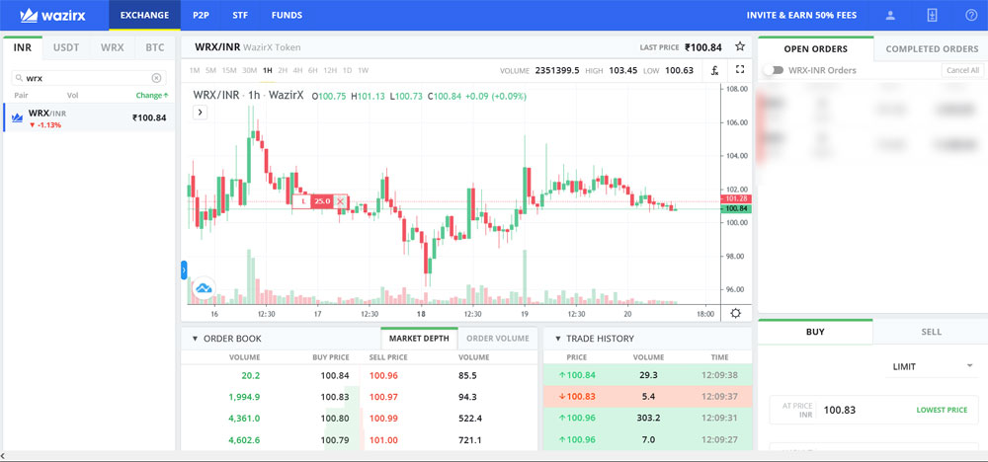This screenshot has height=462, width=988.
Task: Expand the chart legend arrow button
Action: 200,112
